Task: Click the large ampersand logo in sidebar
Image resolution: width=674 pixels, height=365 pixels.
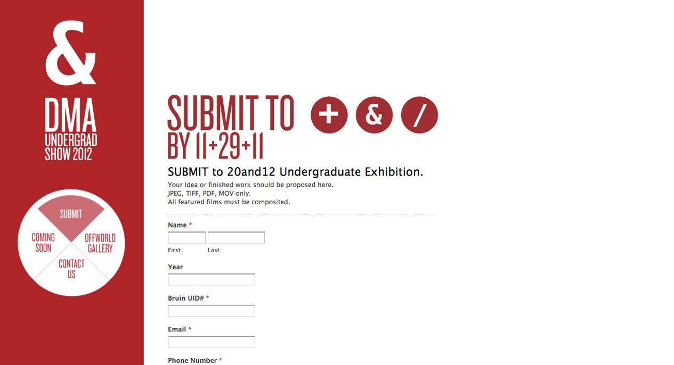Action: 71,53
